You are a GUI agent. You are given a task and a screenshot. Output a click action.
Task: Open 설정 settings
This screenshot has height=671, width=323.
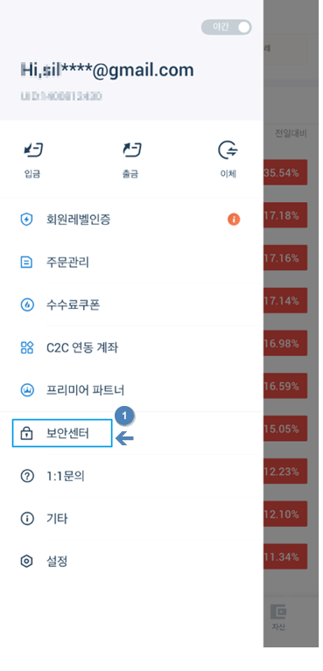(x=131, y=561)
